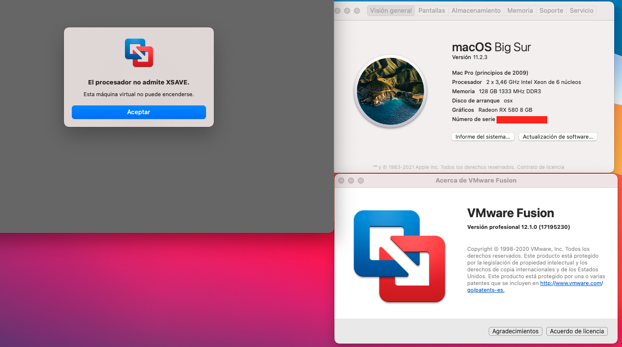
Task: Click 'El procesador no admite XSAVE.' message
Action: click(x=139, y=82)
